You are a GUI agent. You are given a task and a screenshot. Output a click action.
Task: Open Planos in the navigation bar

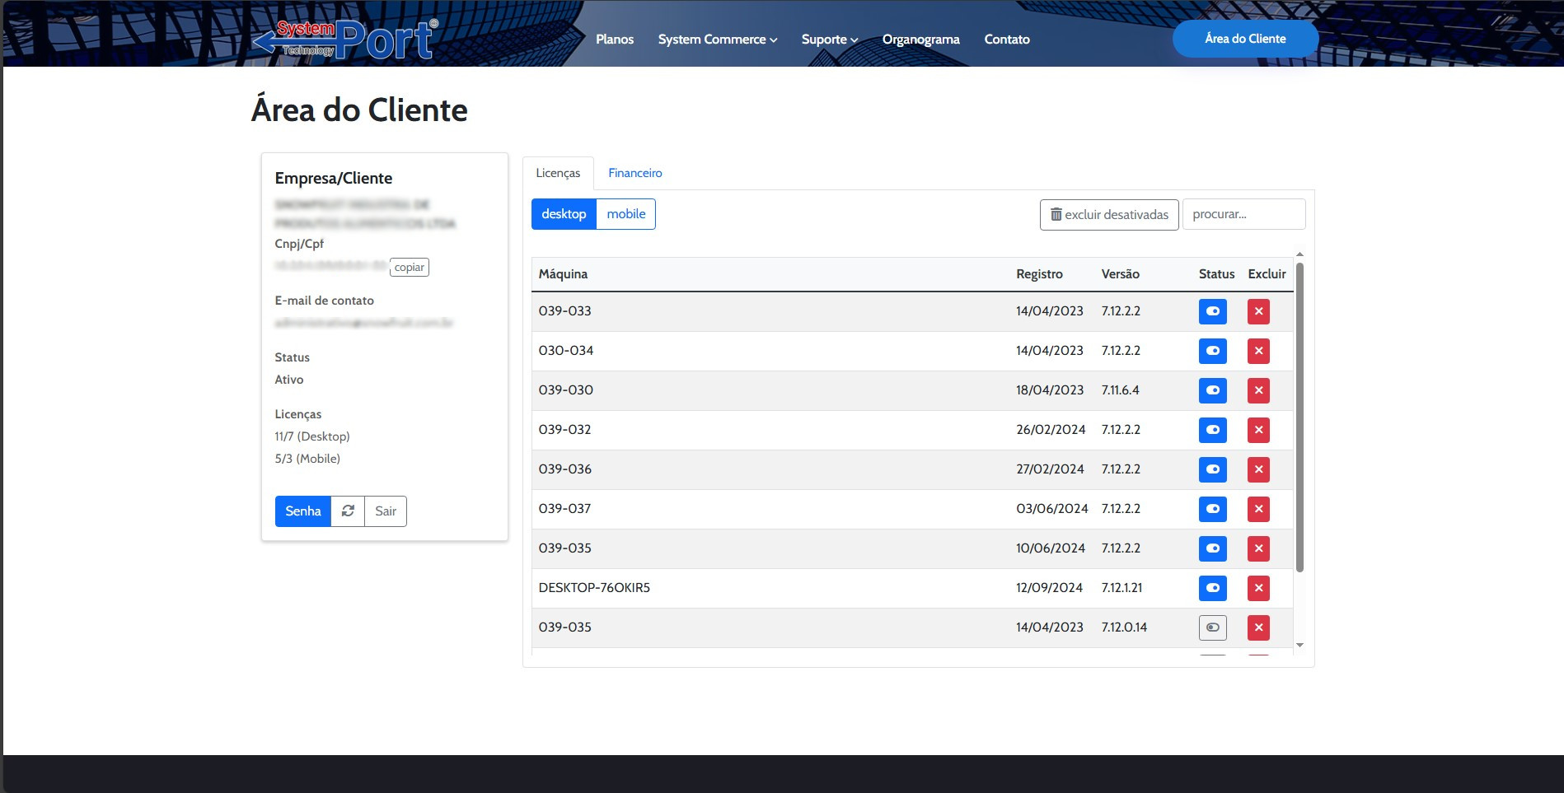(x=615, y=40)
